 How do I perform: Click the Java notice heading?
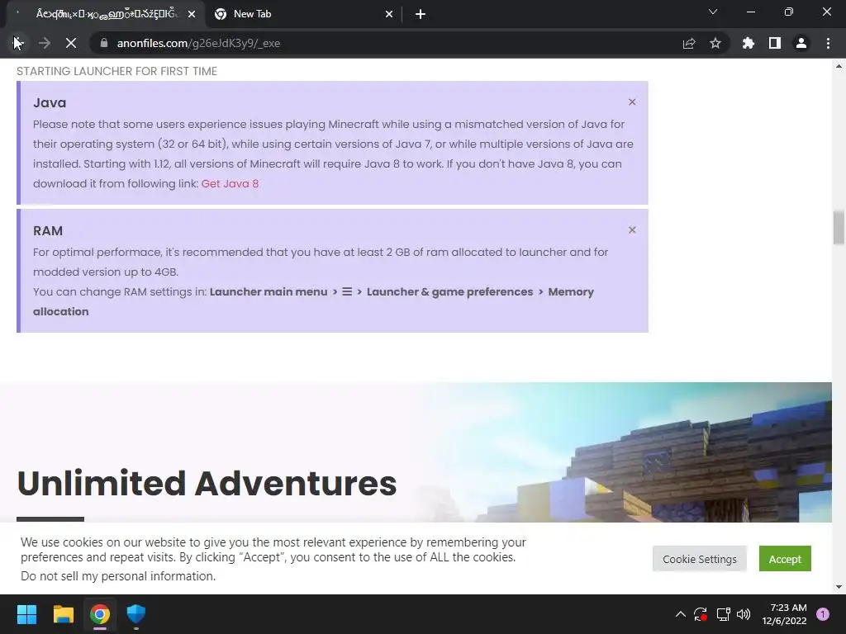click(x=50, y=102)
